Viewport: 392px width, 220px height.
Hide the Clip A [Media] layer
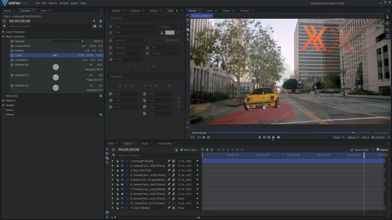[x=122, y=208]
